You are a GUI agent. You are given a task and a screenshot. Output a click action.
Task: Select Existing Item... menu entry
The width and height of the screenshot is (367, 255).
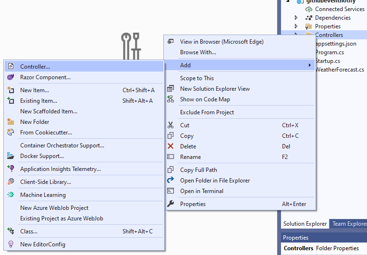coord(84,100)
